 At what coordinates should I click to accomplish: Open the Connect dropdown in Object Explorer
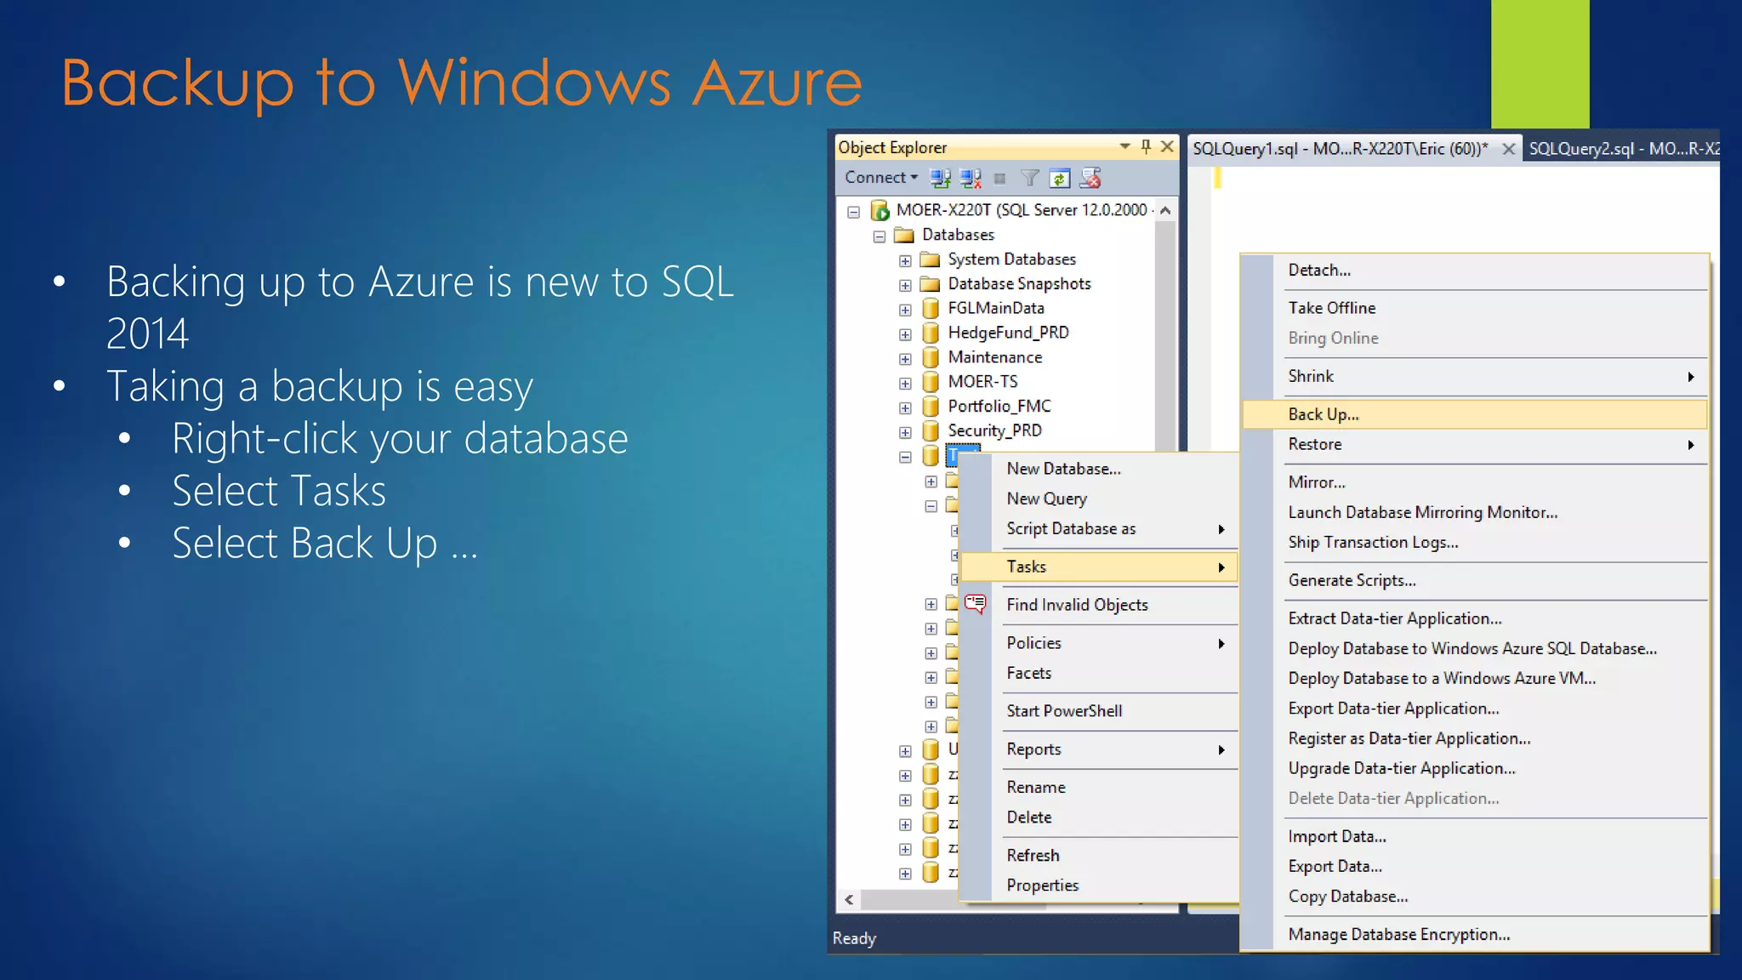click(x=881, y=177)
